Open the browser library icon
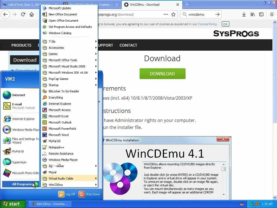Screen dimensions: 277x208 coord(253,15)
